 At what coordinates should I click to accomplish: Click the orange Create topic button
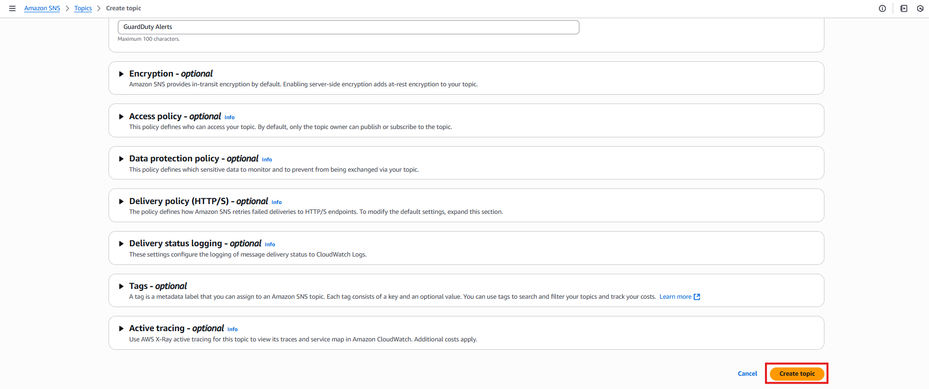pos(797,374)
